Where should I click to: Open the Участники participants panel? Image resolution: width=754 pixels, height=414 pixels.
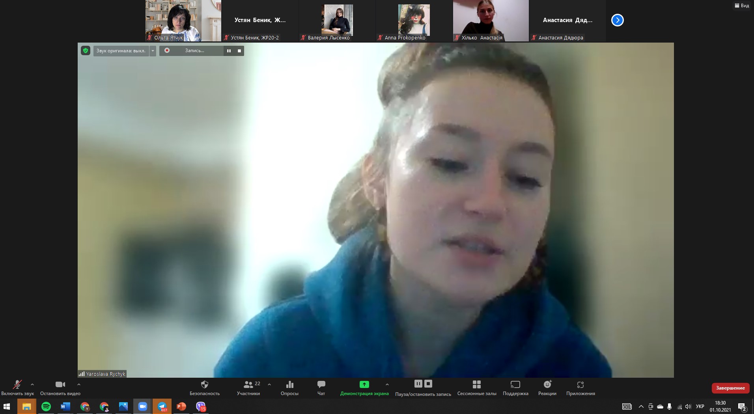pyautogui.click(x=248, y=388)
